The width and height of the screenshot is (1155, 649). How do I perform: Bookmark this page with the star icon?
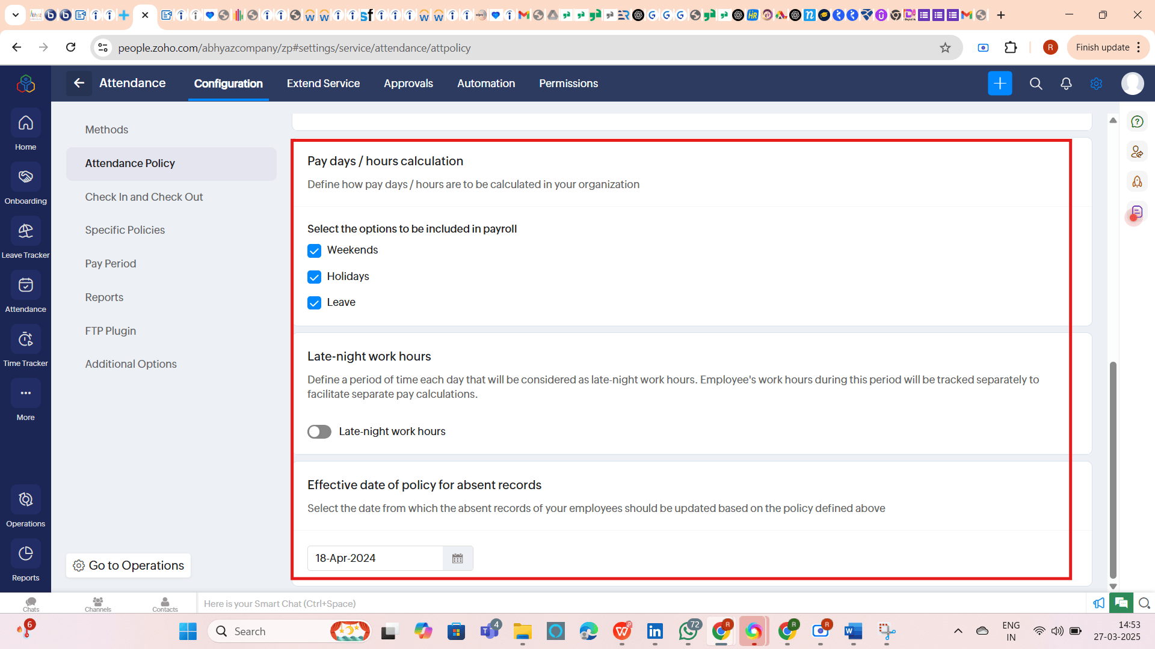click(x=945, y=47)
